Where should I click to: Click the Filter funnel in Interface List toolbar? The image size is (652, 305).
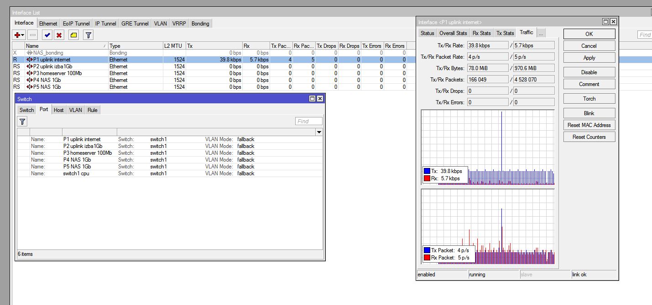89,35
